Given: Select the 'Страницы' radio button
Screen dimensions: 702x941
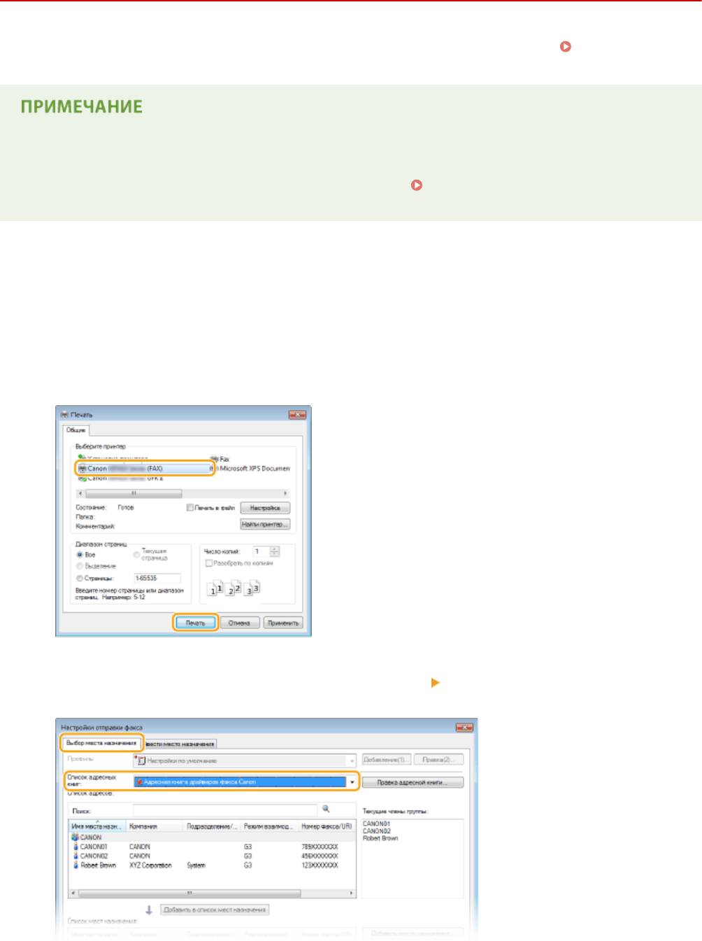Looking at the screenshot, I should (x=80, y=579).
